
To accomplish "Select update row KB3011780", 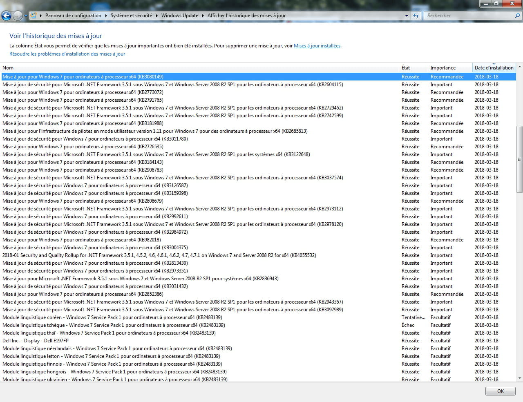I will coord(258,139).
